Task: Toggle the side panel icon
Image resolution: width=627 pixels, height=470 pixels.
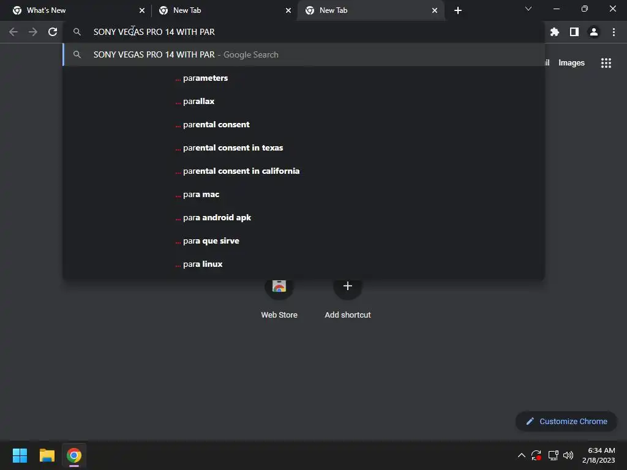Action: (574, 32)
